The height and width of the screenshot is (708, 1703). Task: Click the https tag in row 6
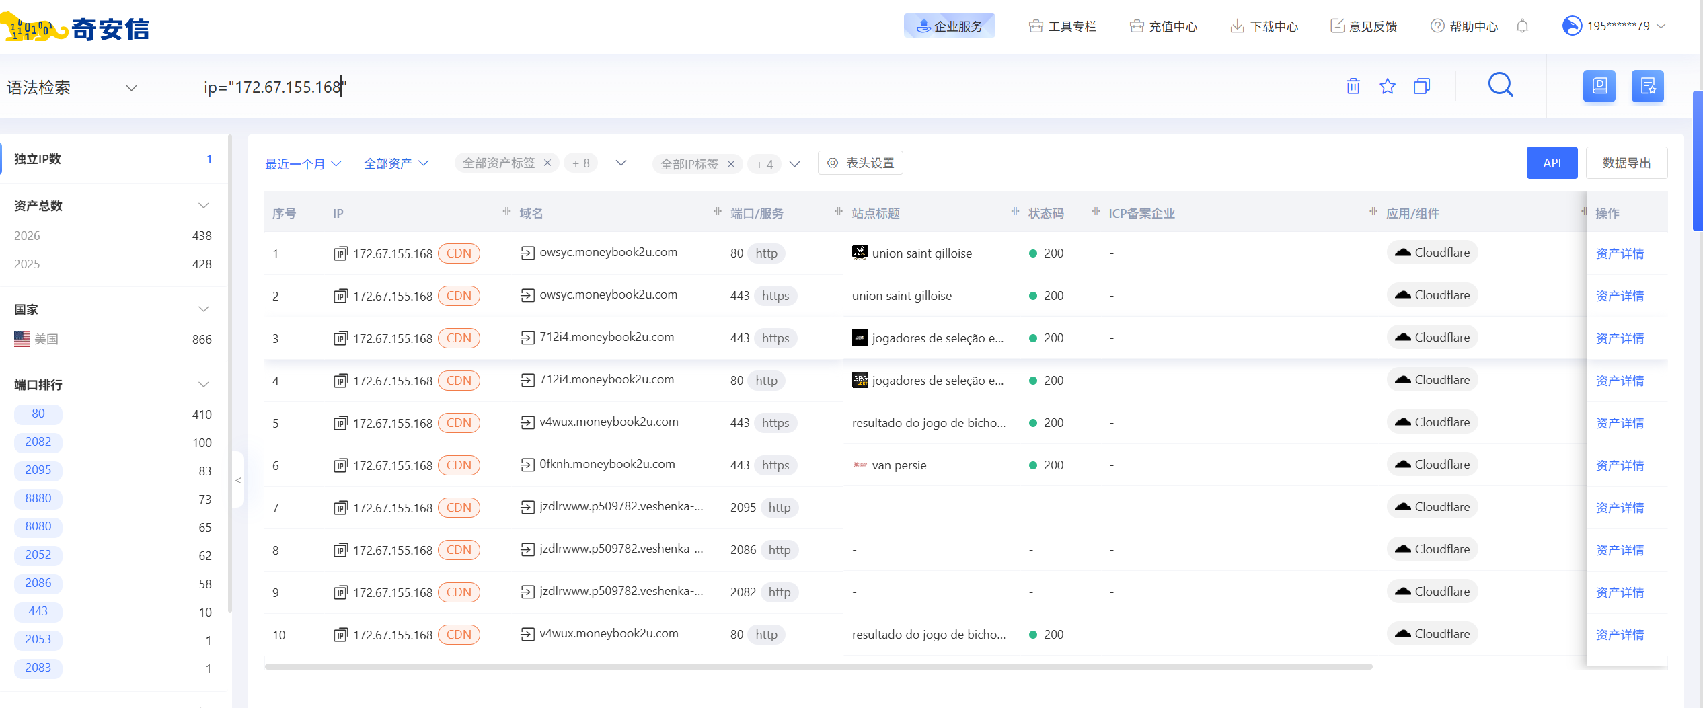point(775,465)
